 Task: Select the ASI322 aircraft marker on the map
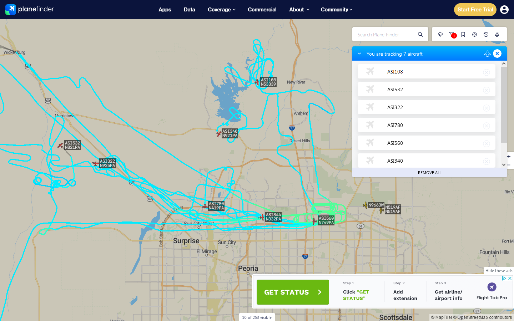[x=95, y=163]
